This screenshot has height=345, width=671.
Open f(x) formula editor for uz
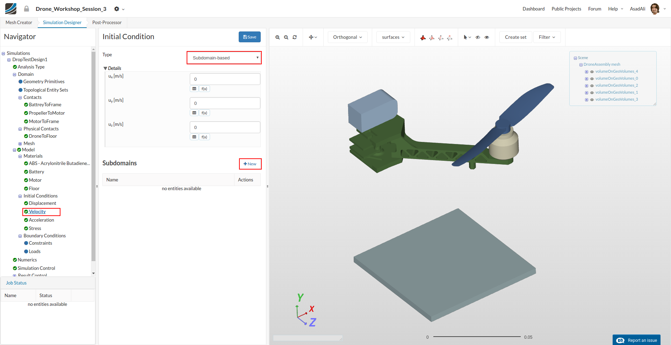(x=204, y=137)
